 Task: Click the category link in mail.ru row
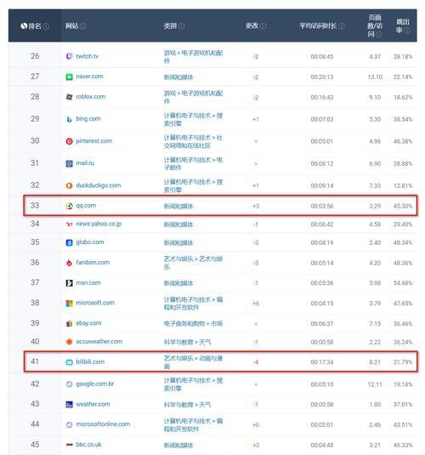[x=193, y=163]
